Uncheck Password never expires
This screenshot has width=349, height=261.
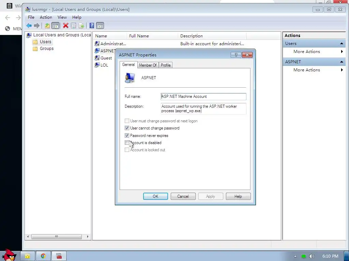(127, 135)
